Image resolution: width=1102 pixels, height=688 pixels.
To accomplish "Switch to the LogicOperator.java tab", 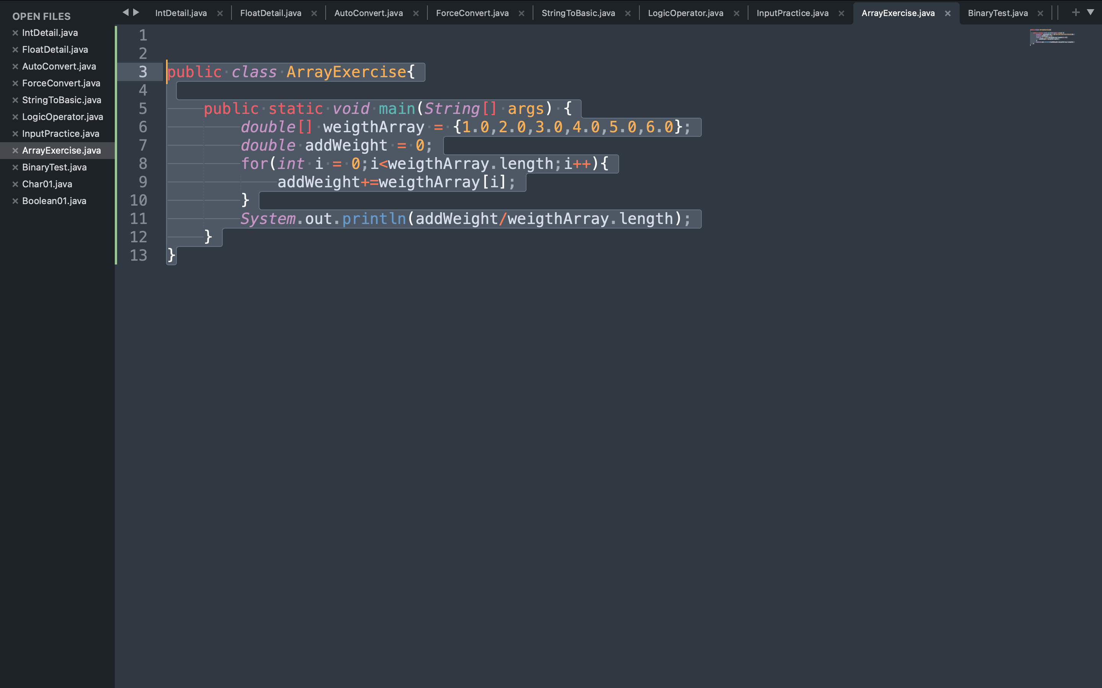I will pos(685,13).
